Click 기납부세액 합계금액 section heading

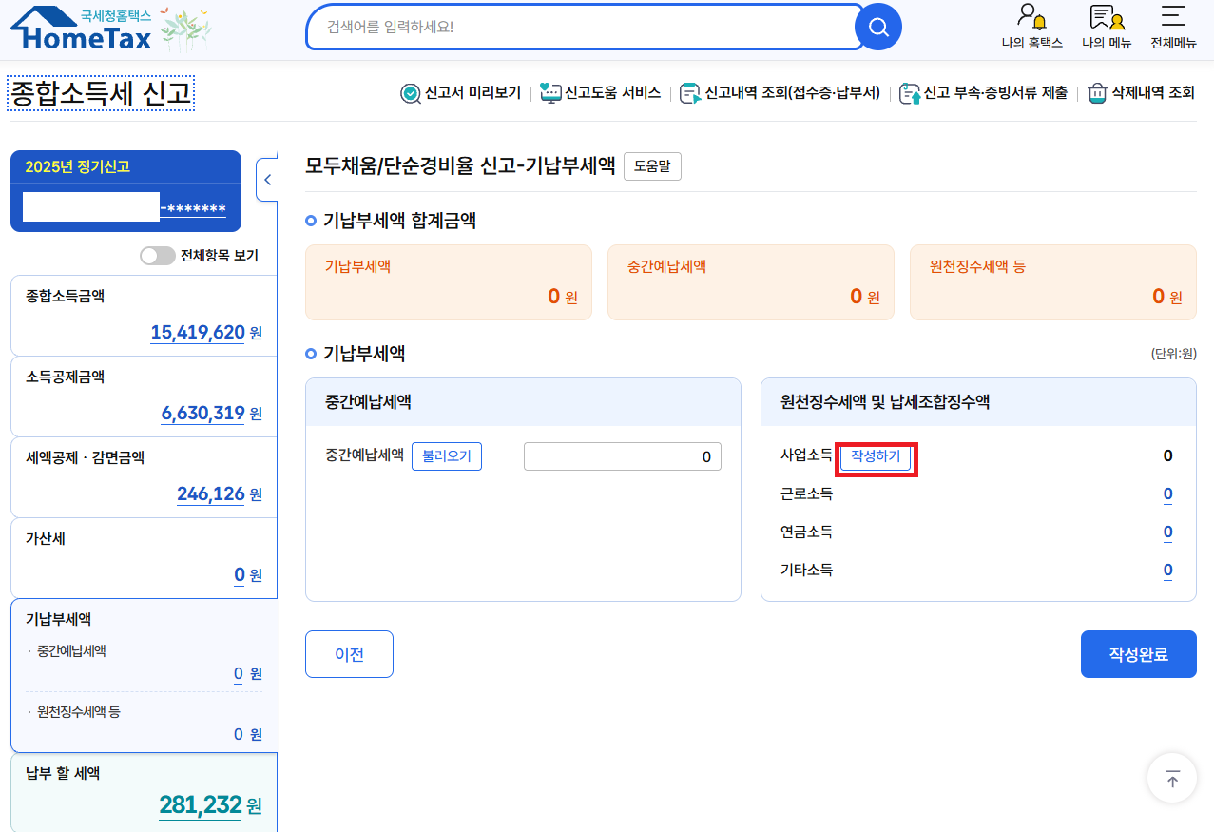pyautogui.click(x=399, y=222)
